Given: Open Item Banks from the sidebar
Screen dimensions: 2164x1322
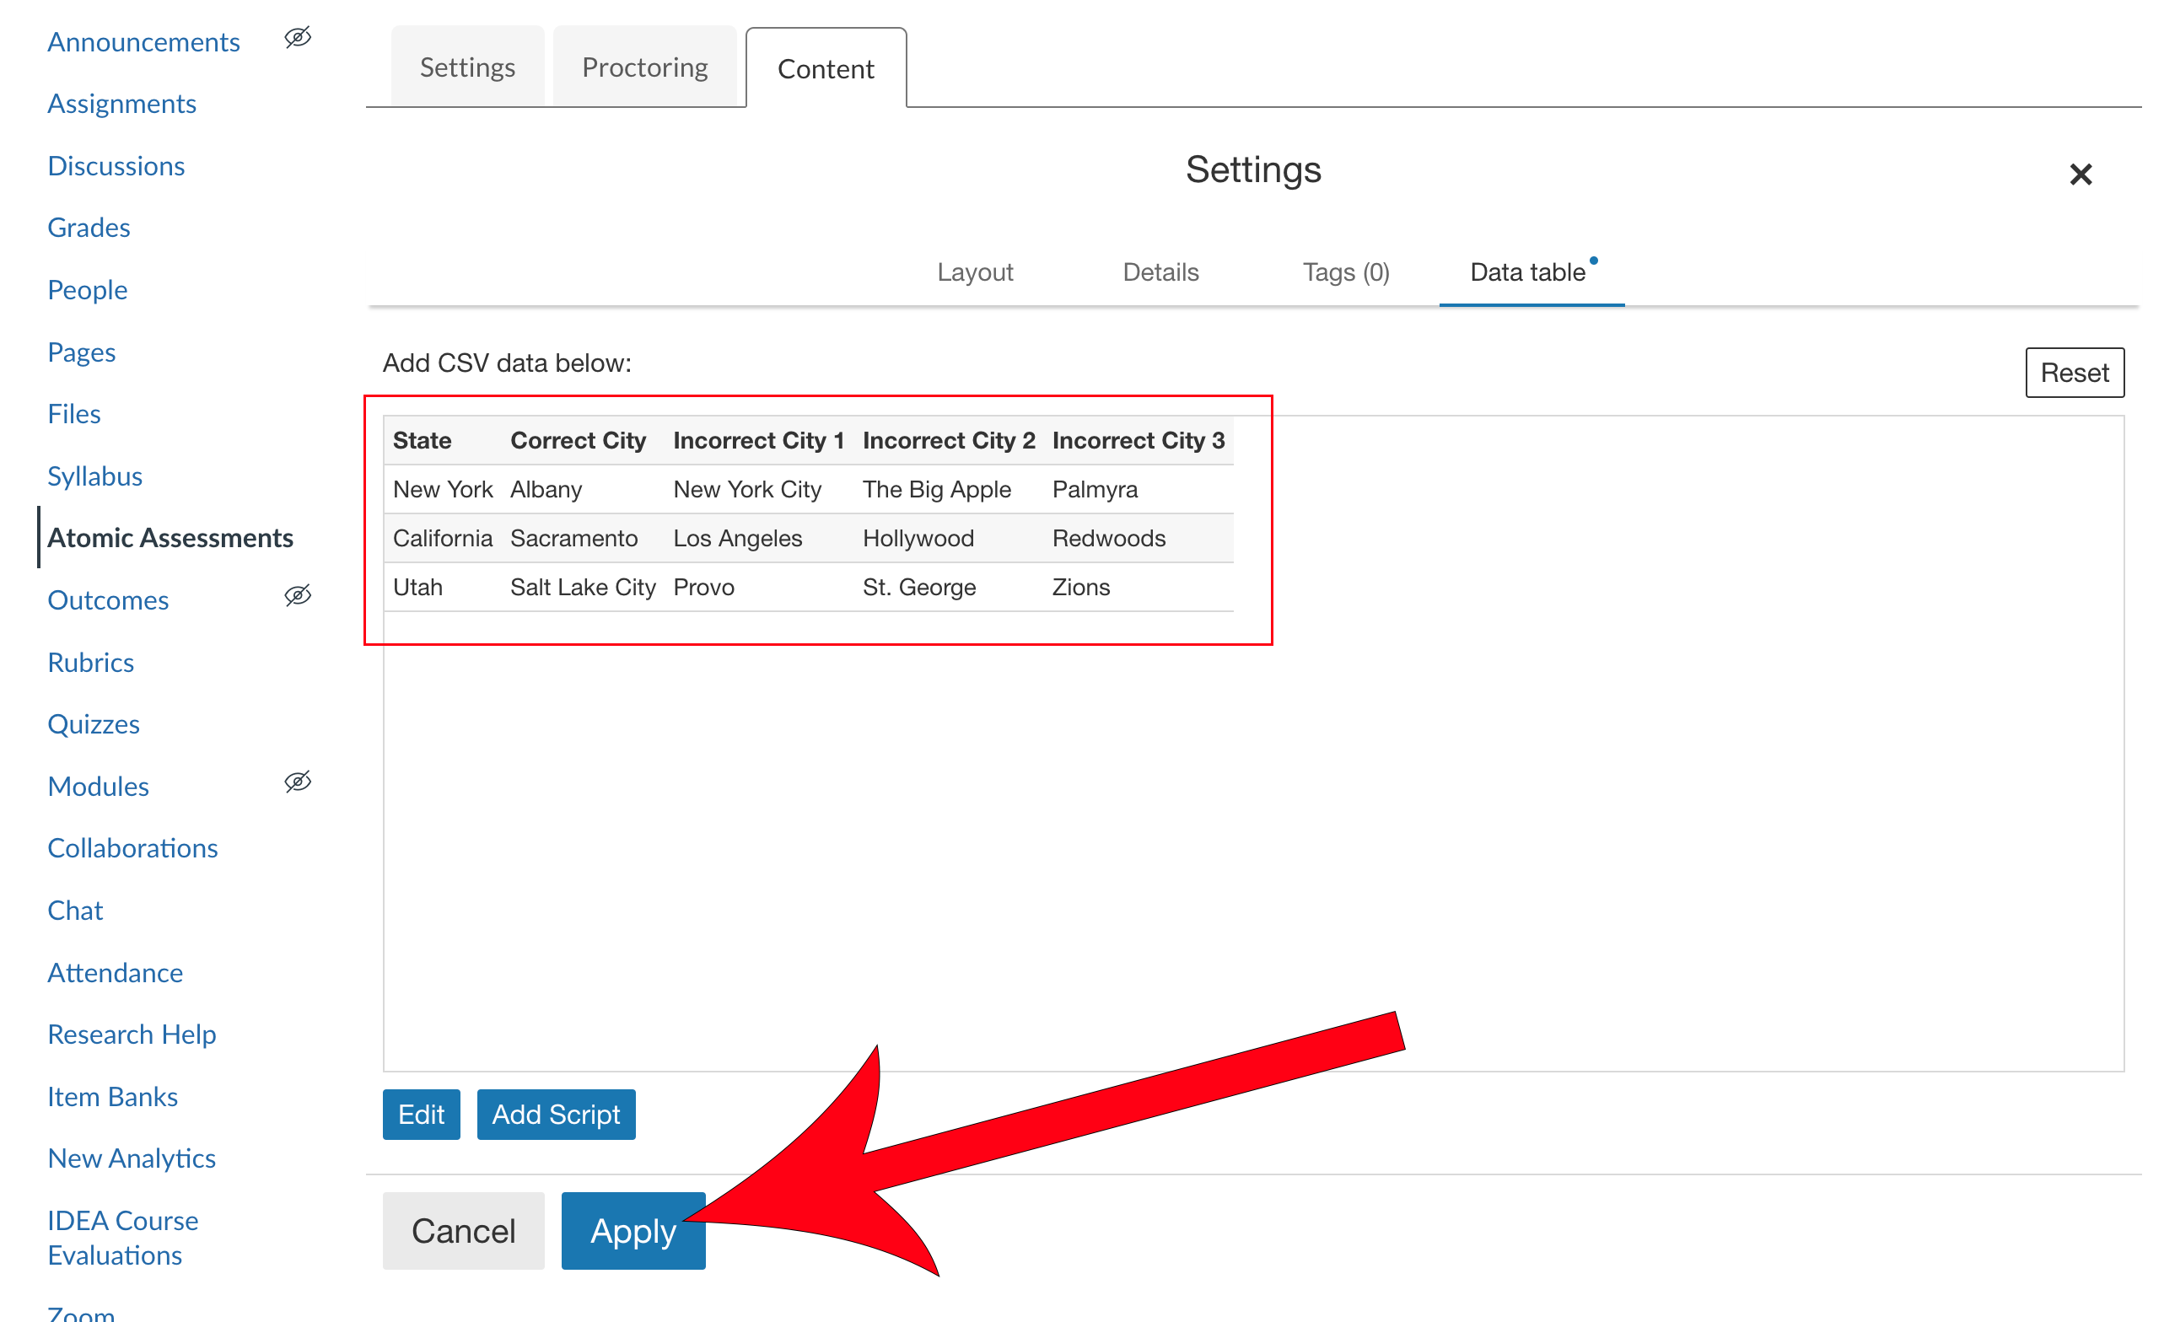Looking at the screenshot, I should click(x=112, y=1095).
